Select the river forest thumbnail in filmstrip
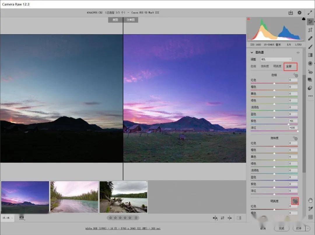Viewport: 315px width, 235px height. (x=74, y=197)
